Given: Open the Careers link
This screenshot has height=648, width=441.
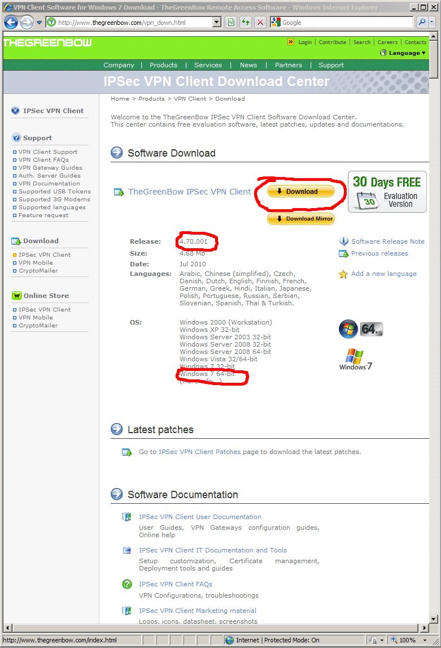Looking at the screenshot, I should [x=387, y=42].
